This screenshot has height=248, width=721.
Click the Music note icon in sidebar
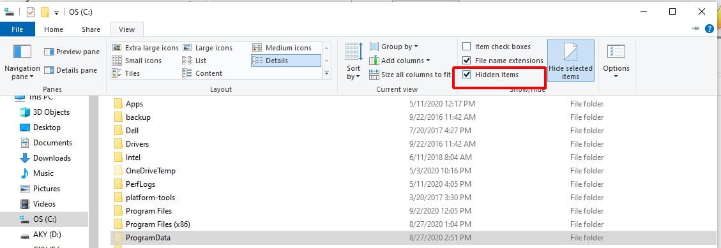[25, 173]
